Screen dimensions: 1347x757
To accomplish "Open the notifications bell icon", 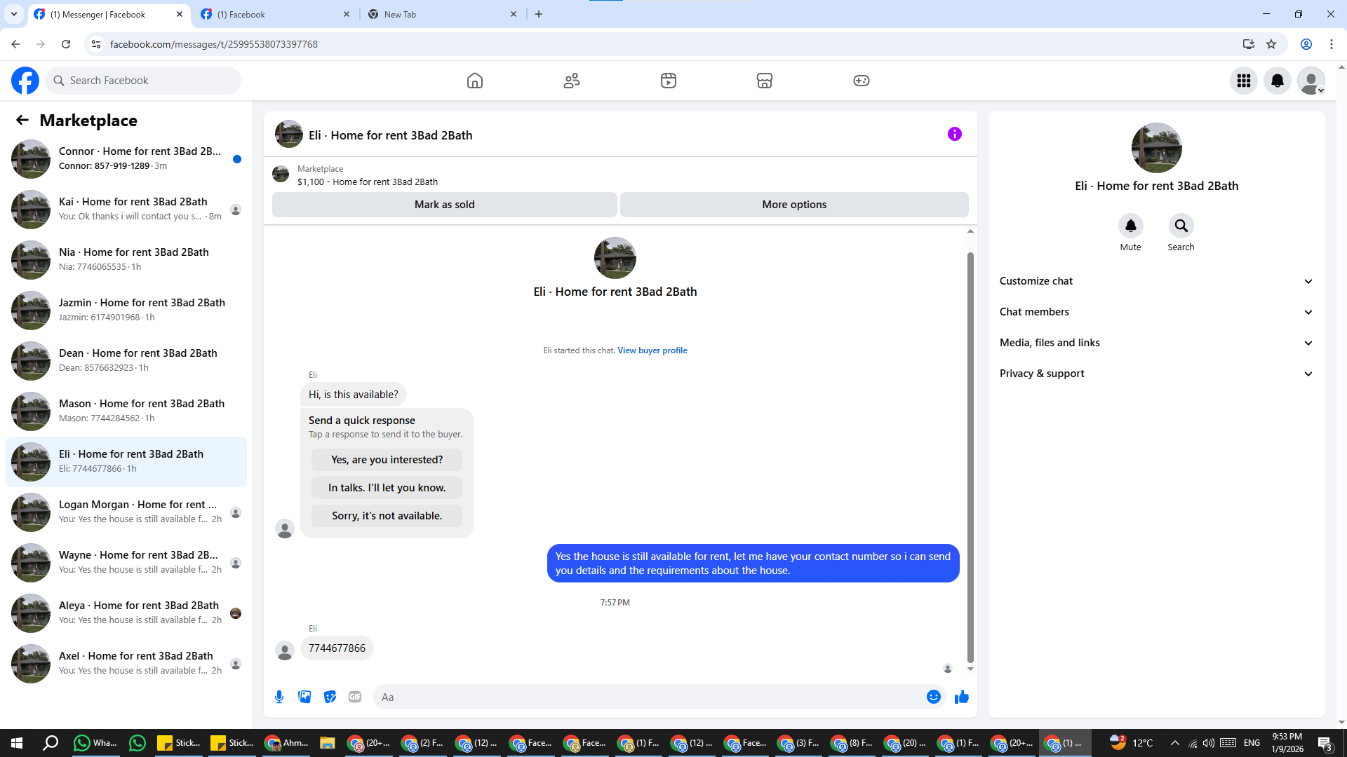I will (x=1277, y=81).
